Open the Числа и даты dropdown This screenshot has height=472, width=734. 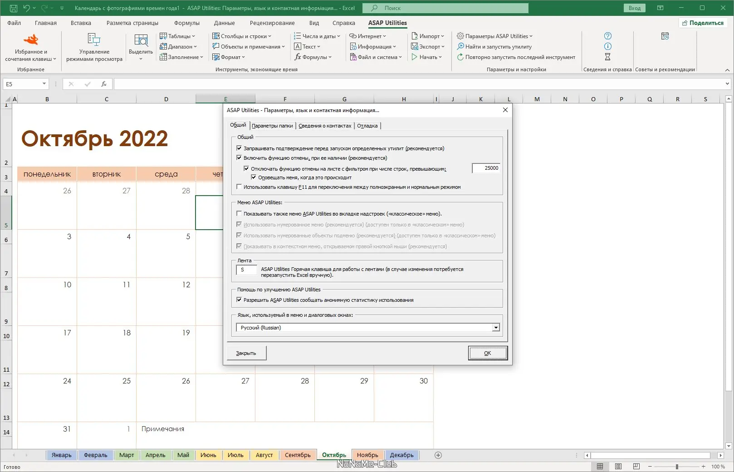coord(317,36)
